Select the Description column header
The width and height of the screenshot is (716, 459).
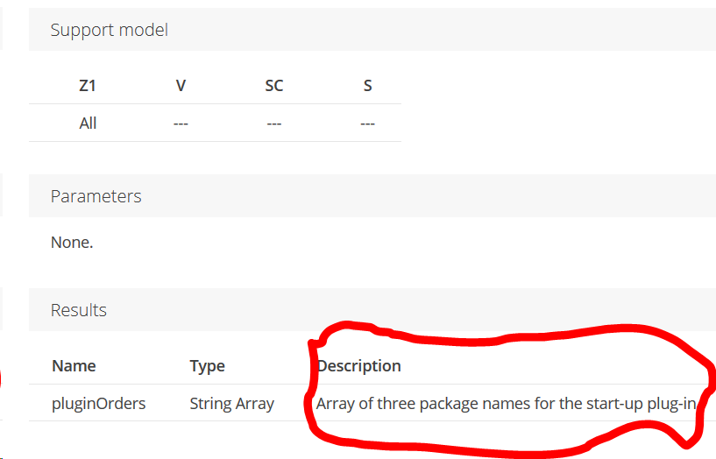(359, 366)
